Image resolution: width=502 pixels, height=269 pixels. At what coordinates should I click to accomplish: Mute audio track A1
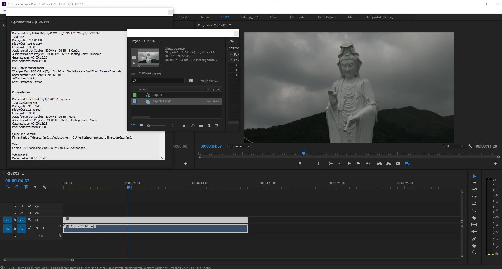37,228
